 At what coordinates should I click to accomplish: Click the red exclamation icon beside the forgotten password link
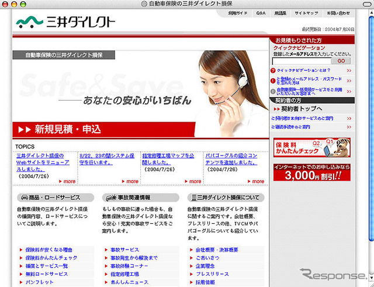point(273,81)
